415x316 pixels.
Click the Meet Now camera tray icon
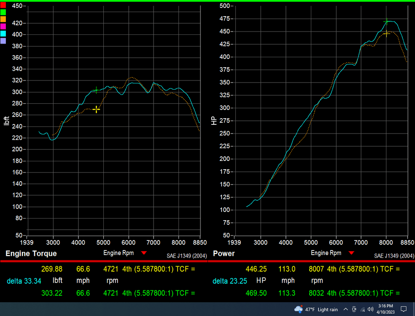click(354, 309)
